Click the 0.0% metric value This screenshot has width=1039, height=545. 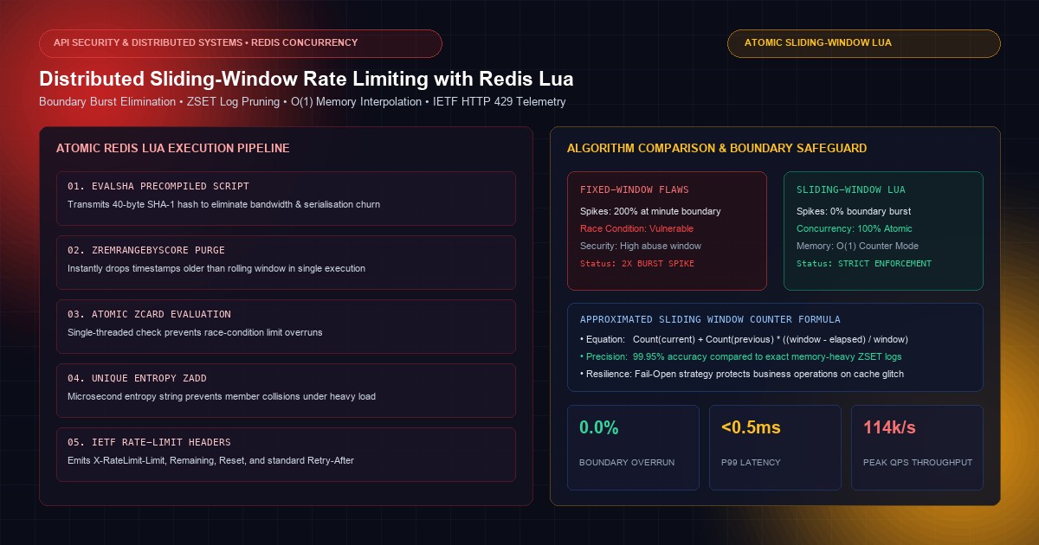tap(599, 427)
